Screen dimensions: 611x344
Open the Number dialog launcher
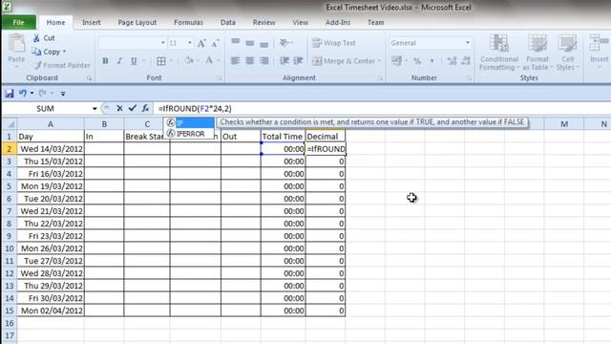pyautogui.click(x=469, y=78)
